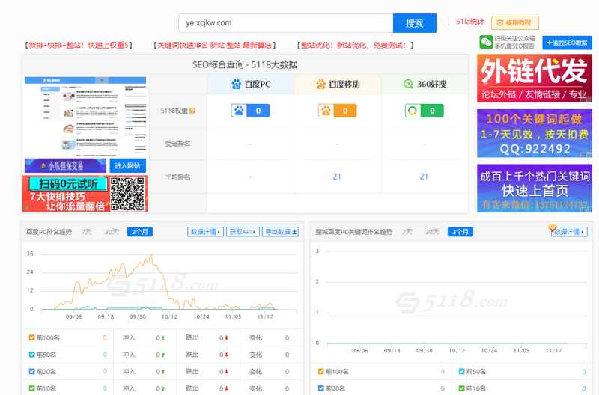
Task: Open the website screenshot thumbnail
Action: (85, 117)
